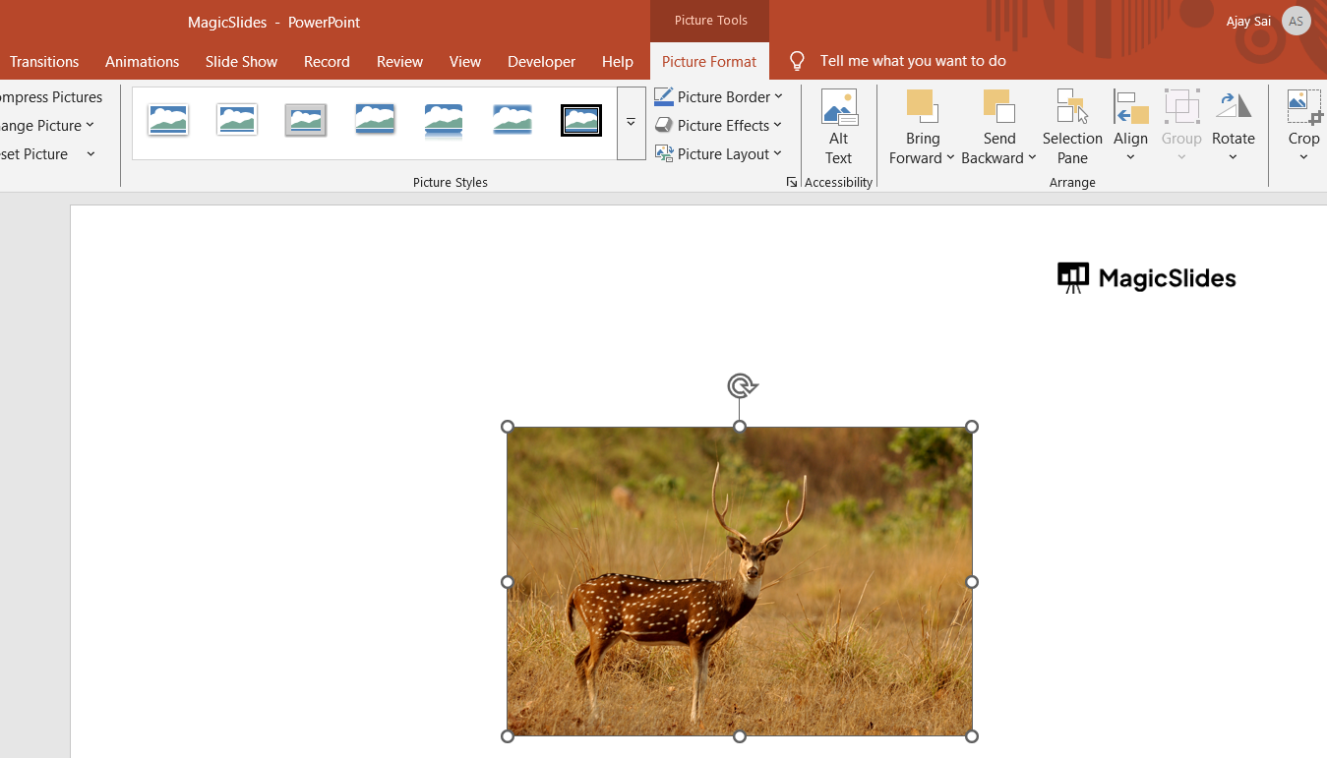1327x758 pixels.
Task: Click the Tell me what you want to do box
Action: point(913,61)
